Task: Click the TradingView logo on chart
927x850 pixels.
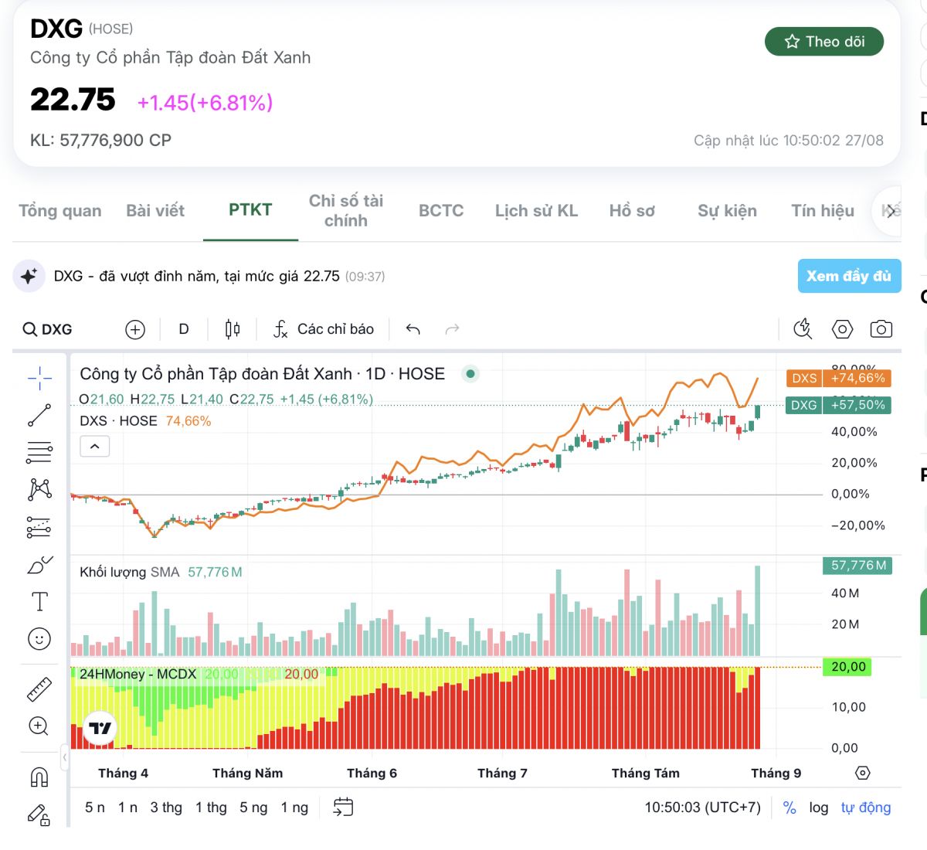Action: tap(100, 728)
